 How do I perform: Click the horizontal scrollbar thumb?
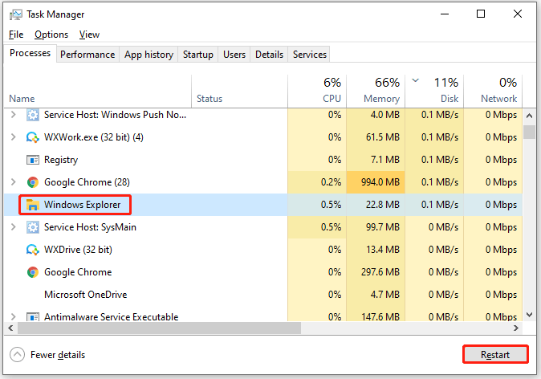coord(159,328)
